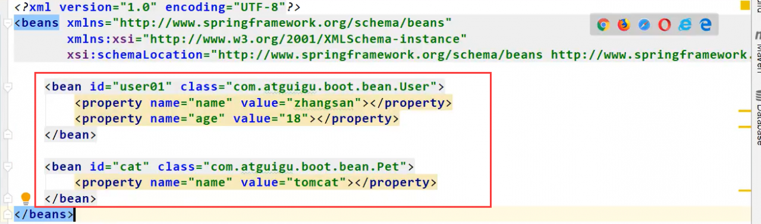
Task: Collapse the root beans tag fold marker
Action: [7, 23]
